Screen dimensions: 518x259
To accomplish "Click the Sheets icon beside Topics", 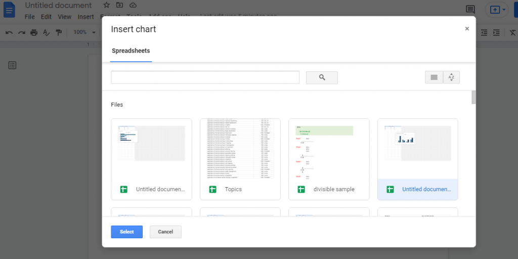I will pos(212,190).
